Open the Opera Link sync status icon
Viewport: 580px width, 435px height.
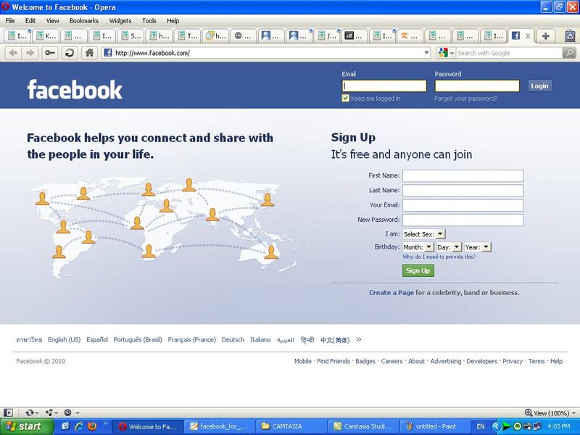30,413
